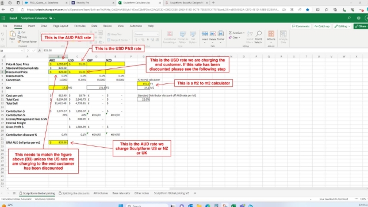Click the insert function fx icon
The height and width of the screenshot is (207, 368).
tap(40, 51)
